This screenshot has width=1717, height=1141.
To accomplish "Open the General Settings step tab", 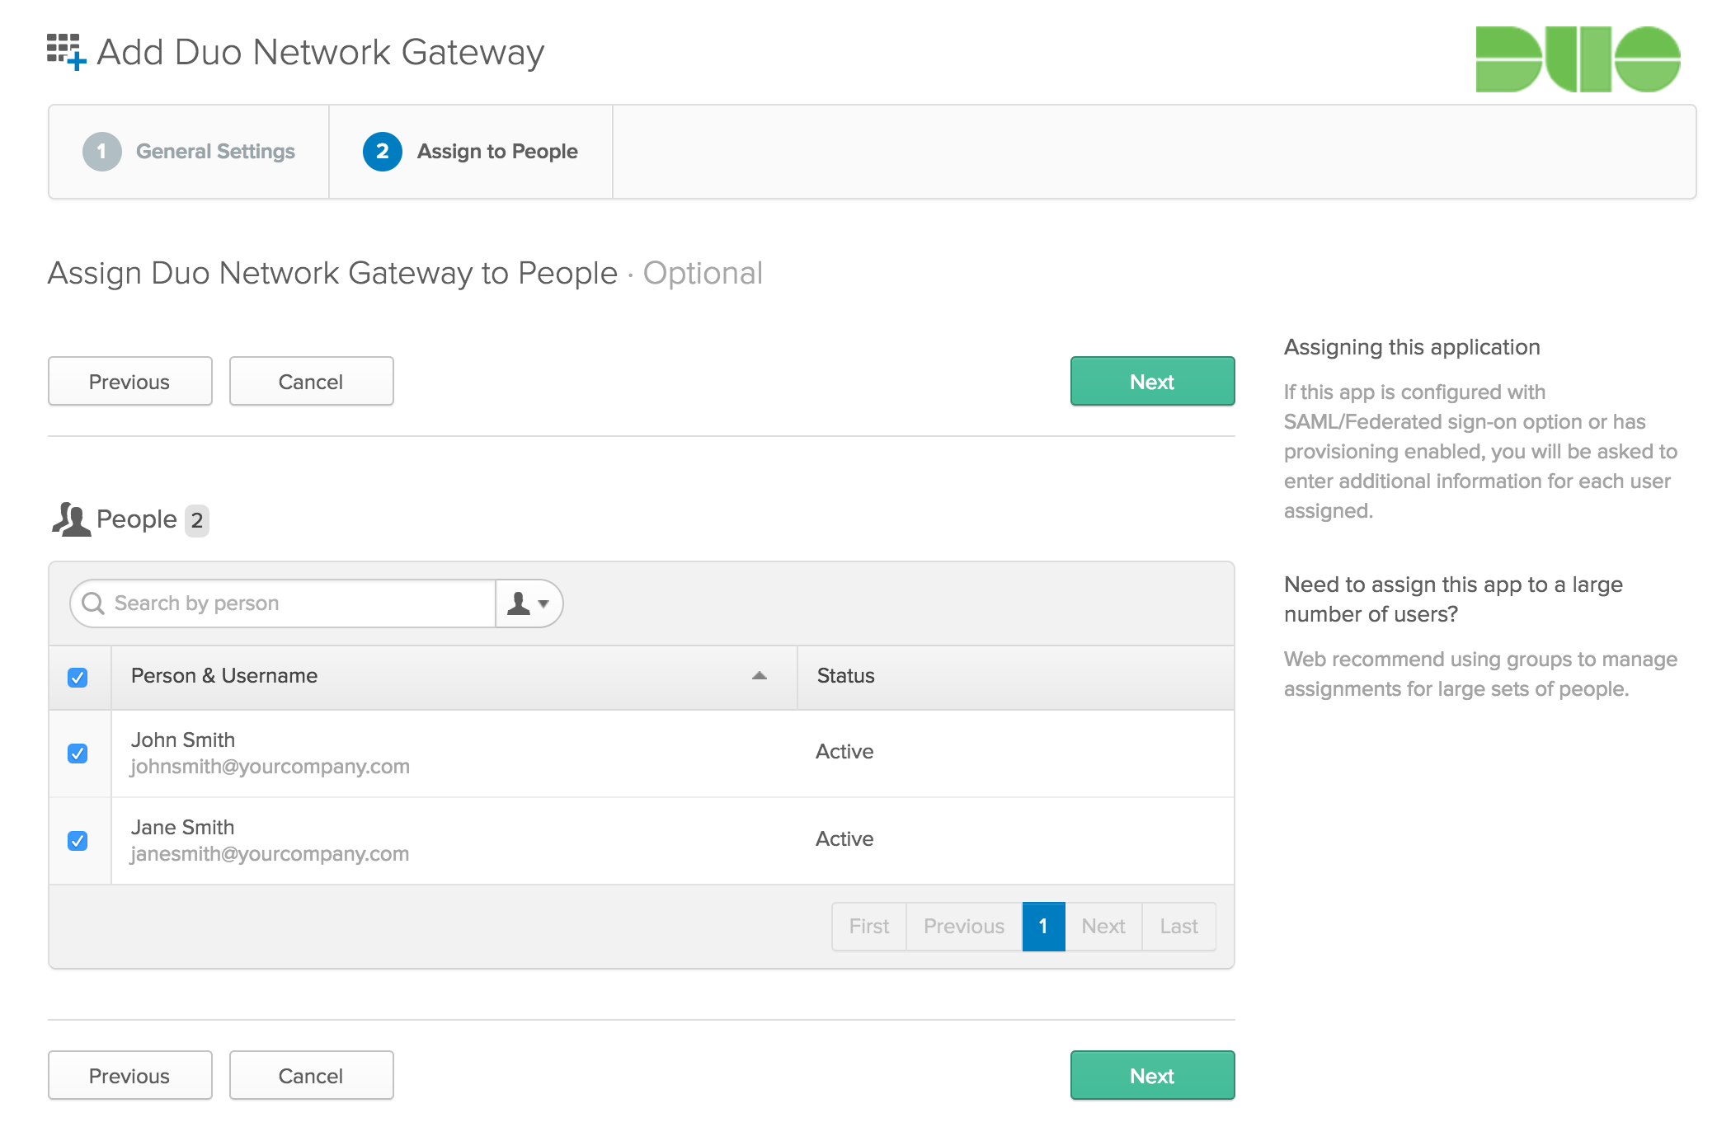I will point(189,152).
